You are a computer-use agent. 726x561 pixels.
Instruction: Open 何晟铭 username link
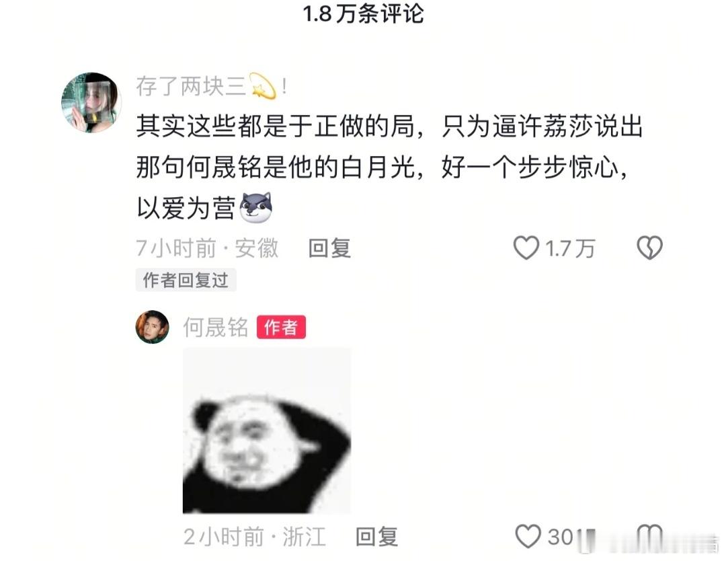tap(216, 328)
